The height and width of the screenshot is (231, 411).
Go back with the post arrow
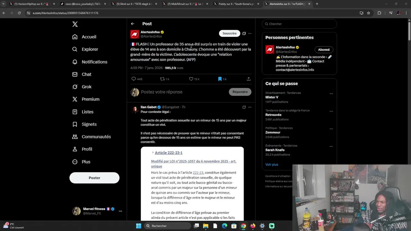coord(133,24)
